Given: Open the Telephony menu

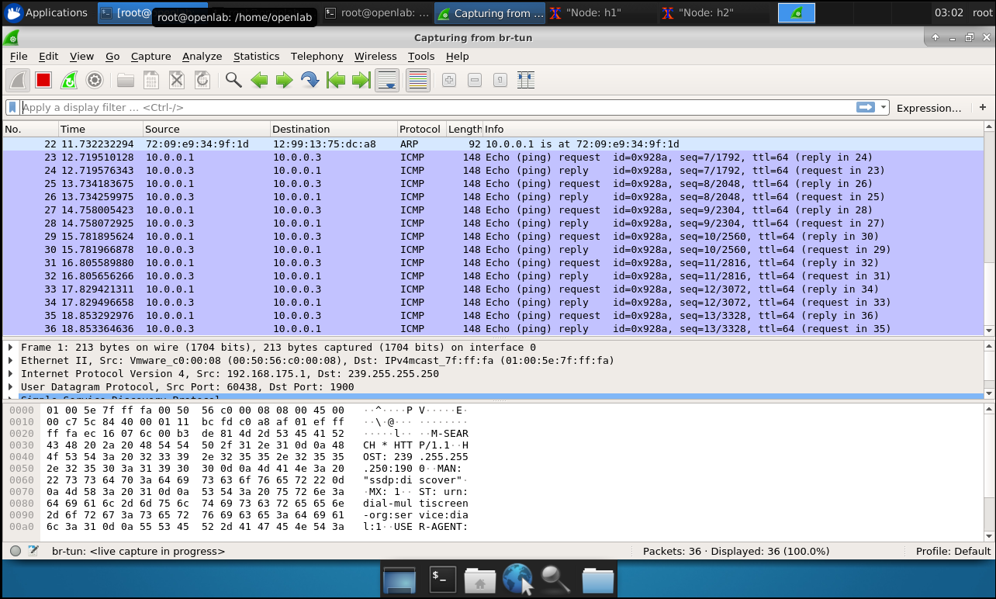Looking at the screenshot, I should tap(316, 57).
